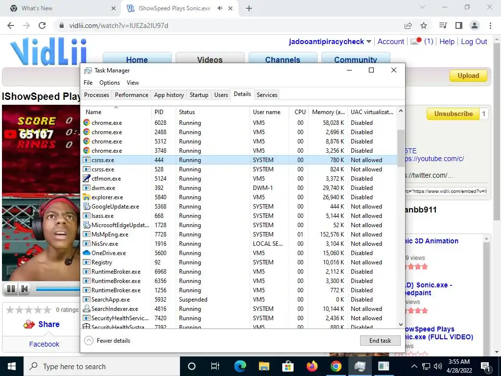501x376 pixels.
Task: Open the Chrome profile avatar
Action: [475, 25]
